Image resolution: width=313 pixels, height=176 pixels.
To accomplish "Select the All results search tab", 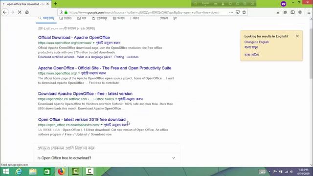I will 46,18.
